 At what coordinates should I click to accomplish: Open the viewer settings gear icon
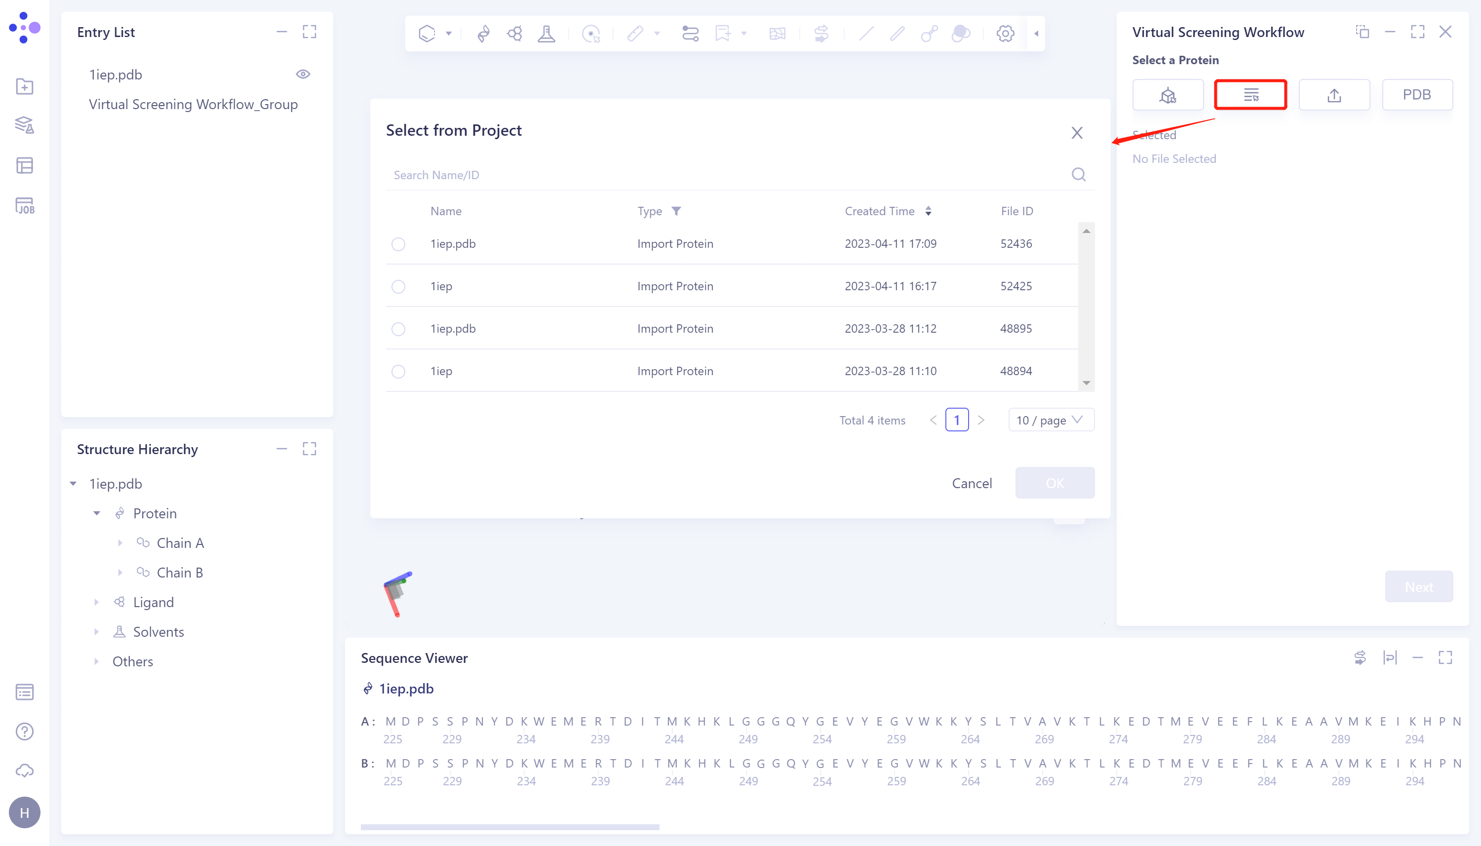(1005, 34)
